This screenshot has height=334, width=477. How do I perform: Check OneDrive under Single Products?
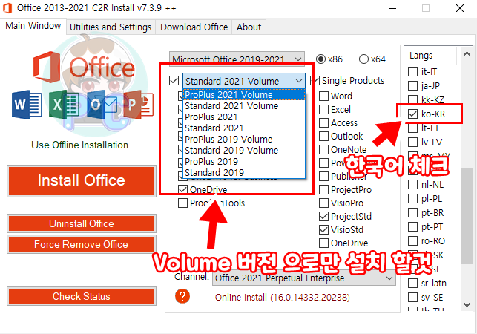click(323, 243)
